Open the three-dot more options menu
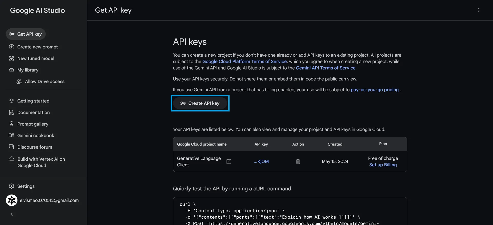Image resolution: width=493 pixels, height=225 pixels. coord(479,10)
